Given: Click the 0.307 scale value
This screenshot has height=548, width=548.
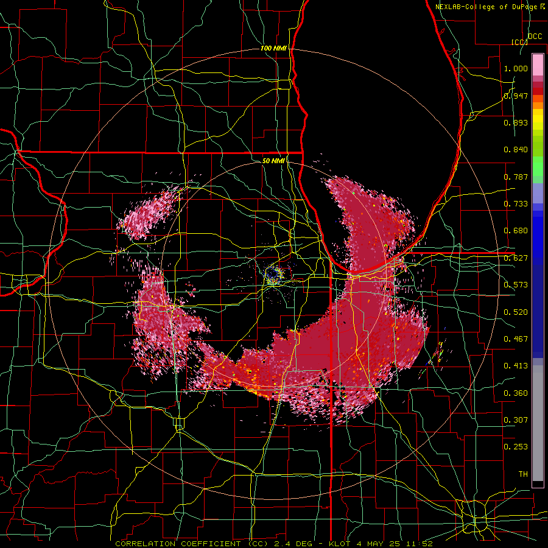Looking at the screenshot, I should click(516, 420).
